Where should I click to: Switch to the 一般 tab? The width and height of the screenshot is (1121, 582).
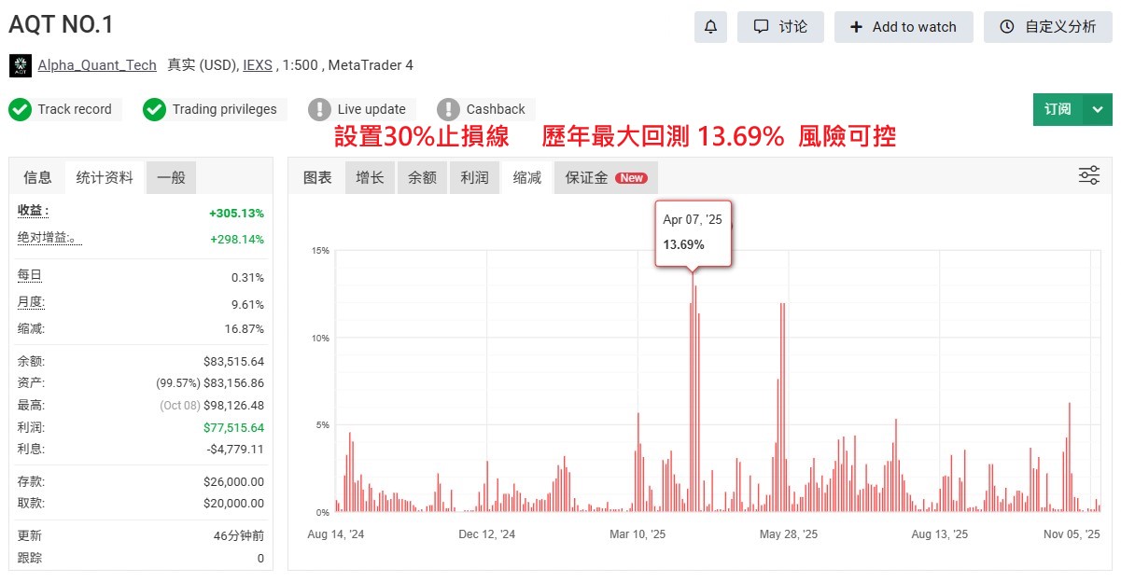(171, 176)
